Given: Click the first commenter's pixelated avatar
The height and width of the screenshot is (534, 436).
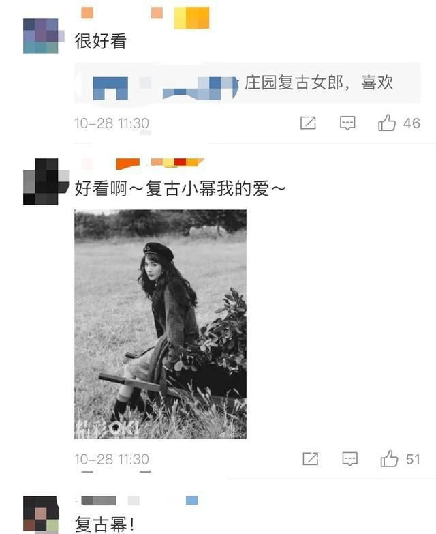Looking at the screenshot, I should tap(41, 36).
